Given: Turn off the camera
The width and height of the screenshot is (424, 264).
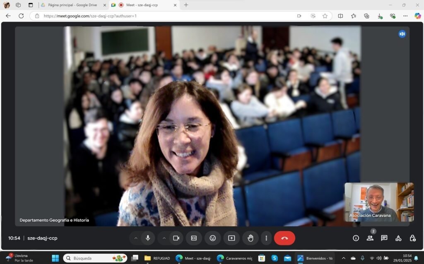Looking at the screenshot, I should coord(176,238).
